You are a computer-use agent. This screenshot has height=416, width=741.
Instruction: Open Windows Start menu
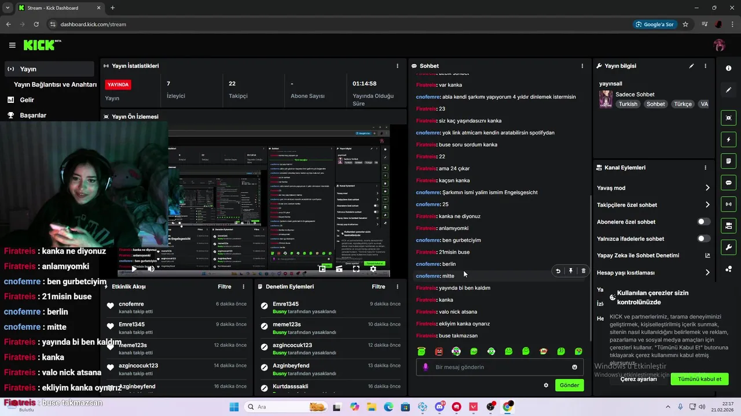pos(234,407)
